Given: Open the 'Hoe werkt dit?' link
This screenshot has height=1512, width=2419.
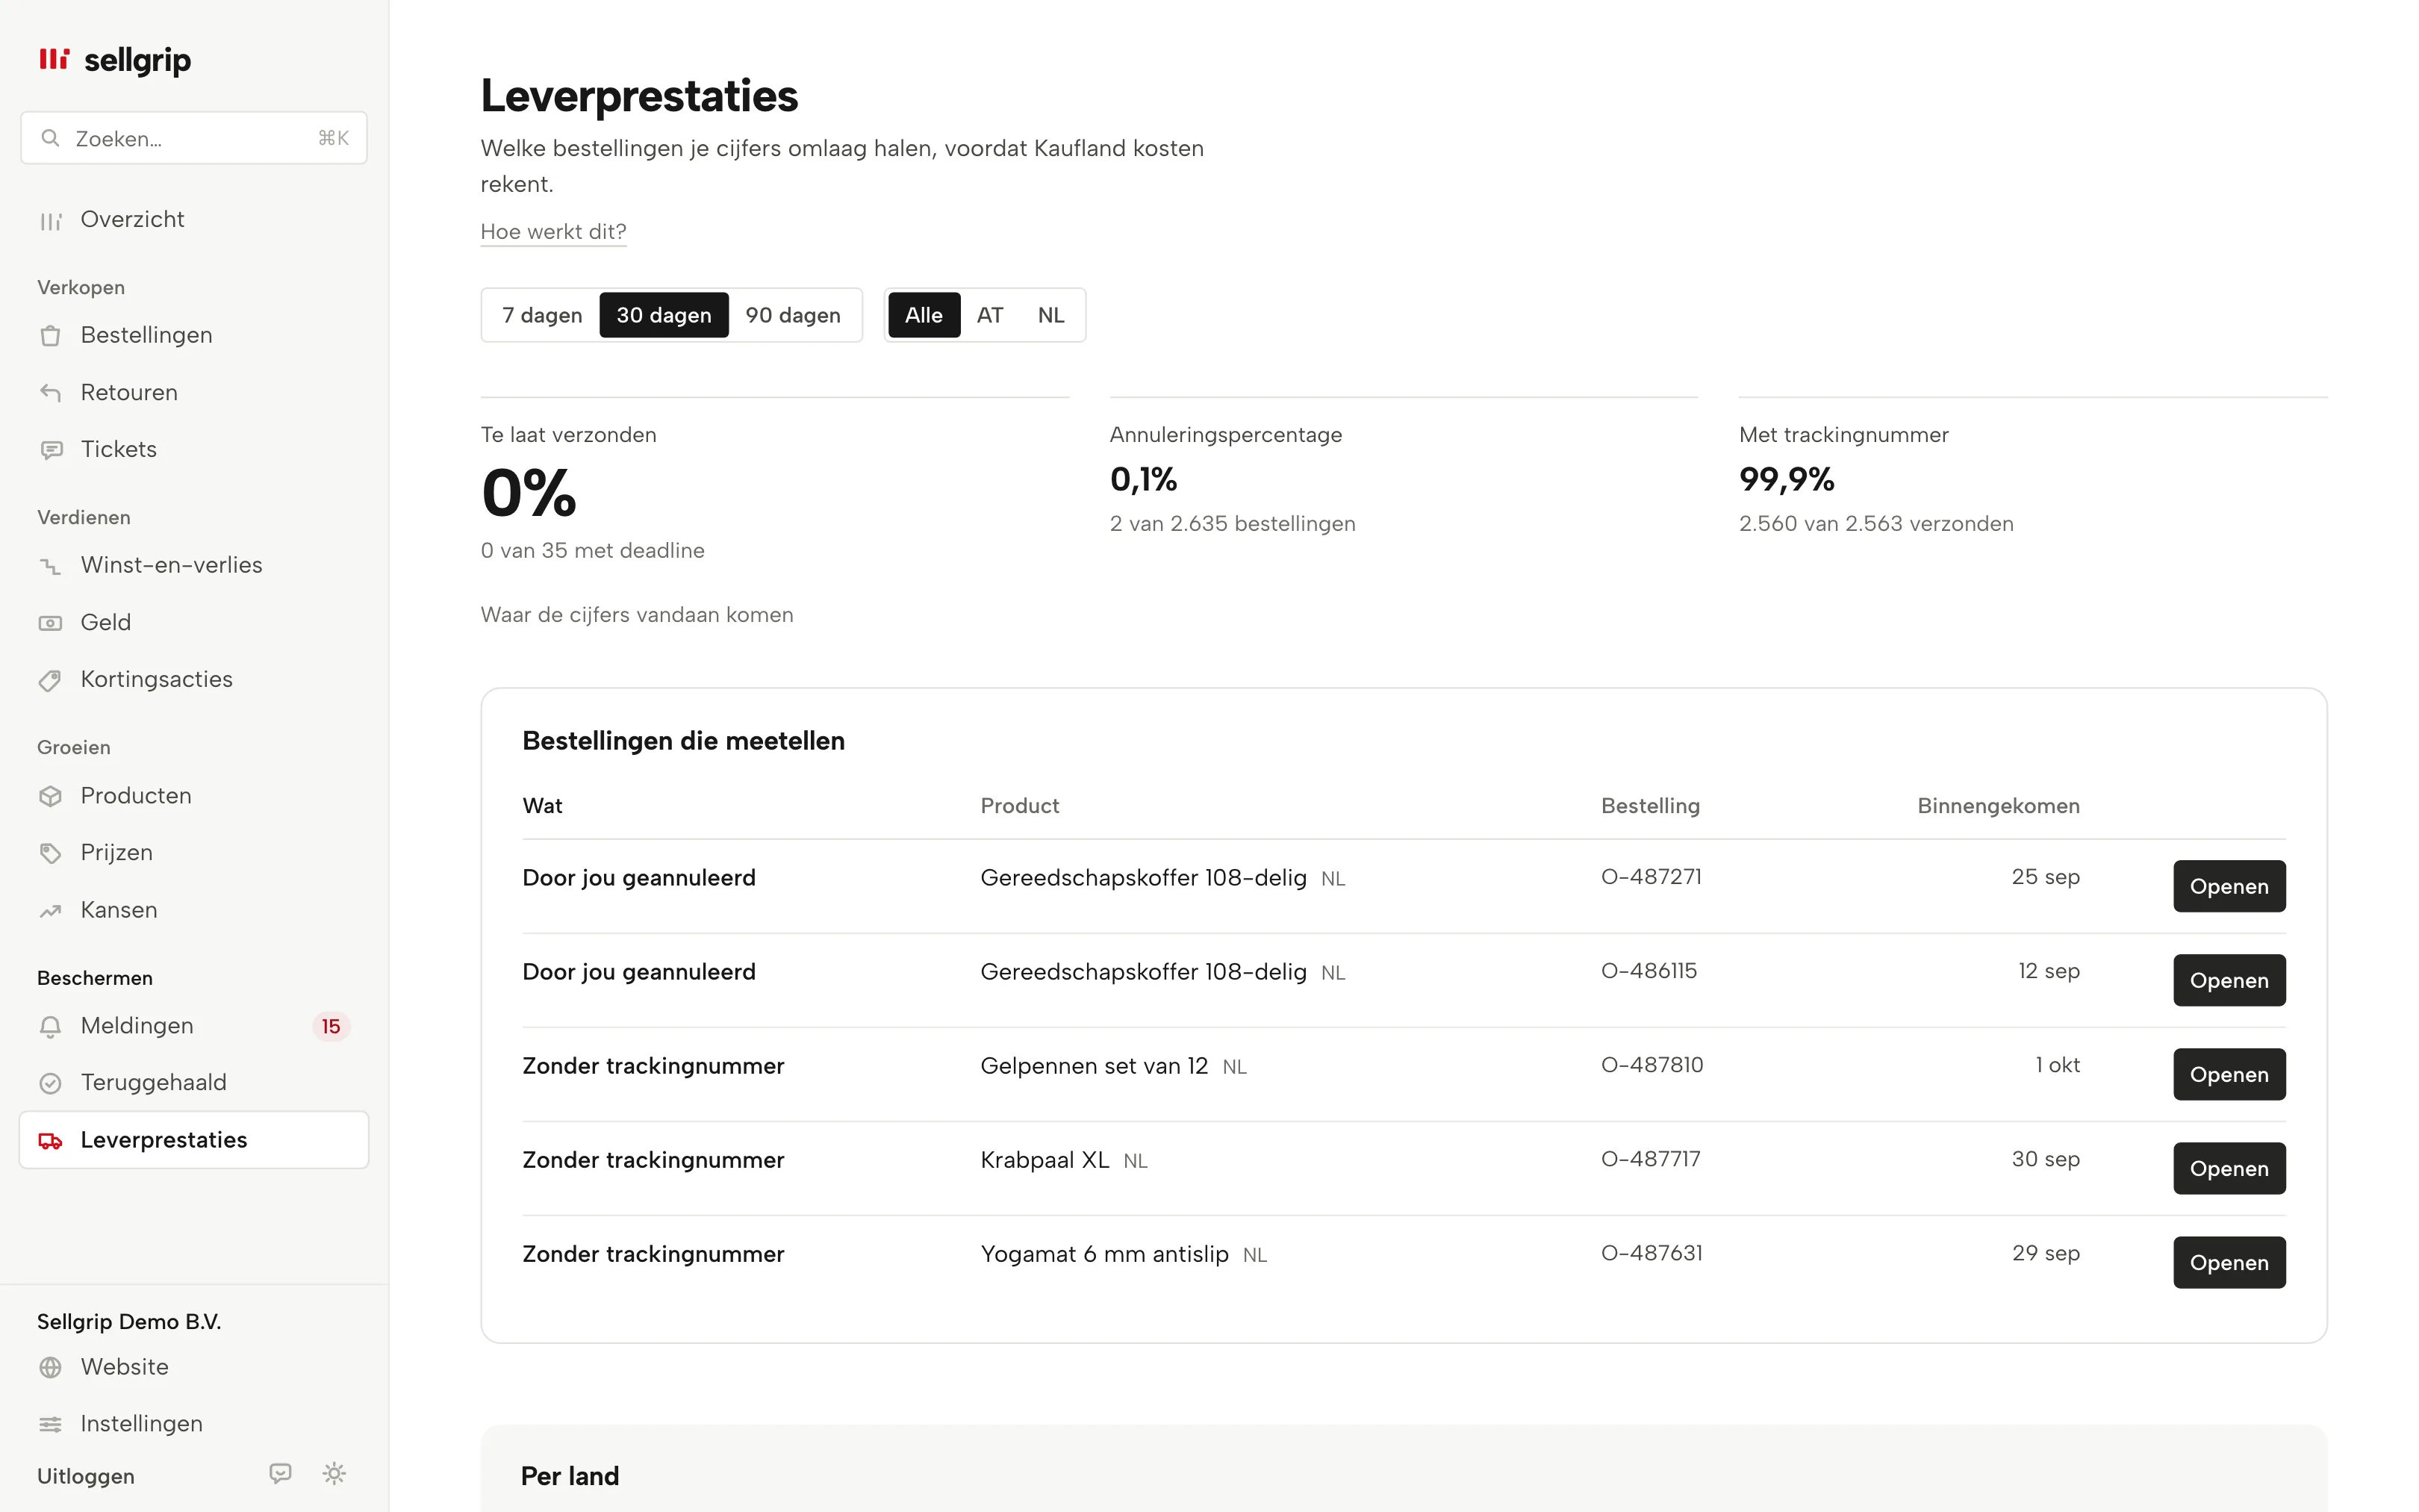Looking at the screenshot, I should [x=552, y=232].
